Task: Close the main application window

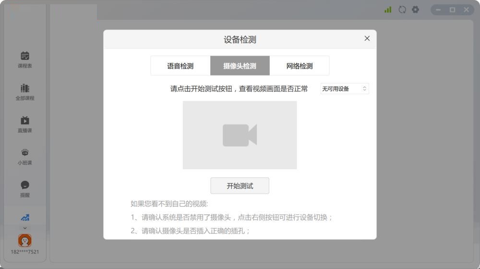Action: tap(466, 10)
